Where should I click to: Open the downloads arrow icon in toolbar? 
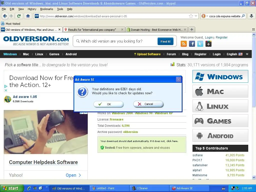[251, 16]
